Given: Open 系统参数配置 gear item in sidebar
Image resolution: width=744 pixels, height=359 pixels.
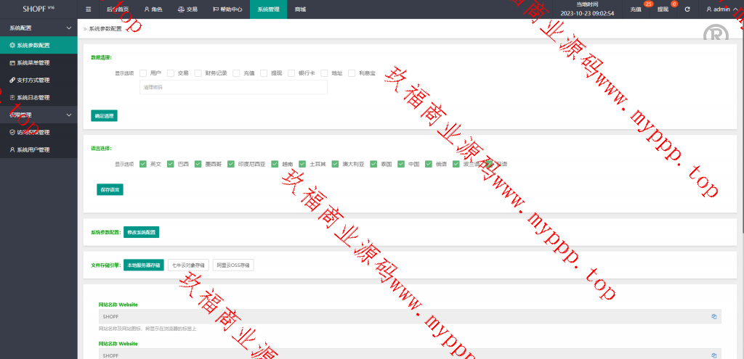Looking at the screenshot, I should pyautogui.click(x=39, y=45).
